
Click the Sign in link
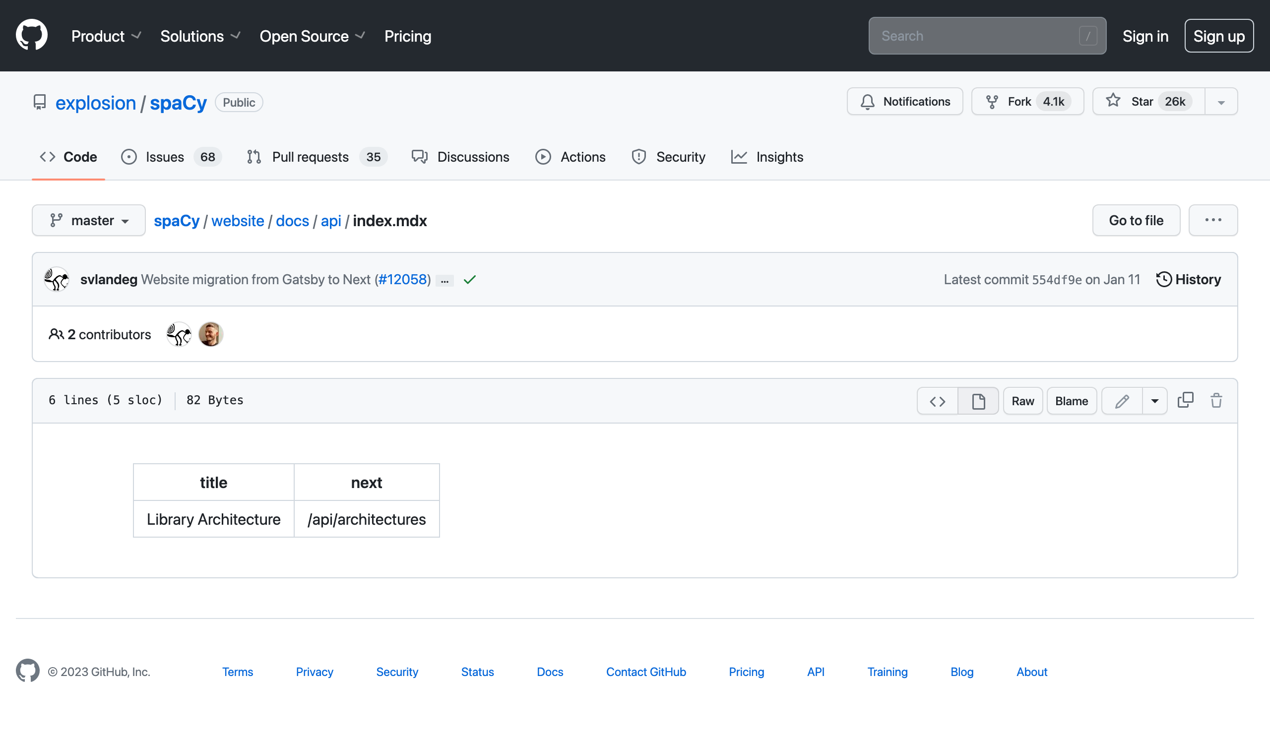tap(1145, 36)
